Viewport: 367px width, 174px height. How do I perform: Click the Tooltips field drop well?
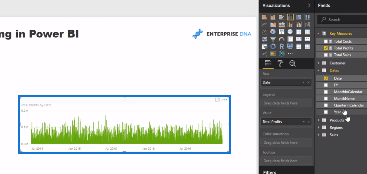287,161
